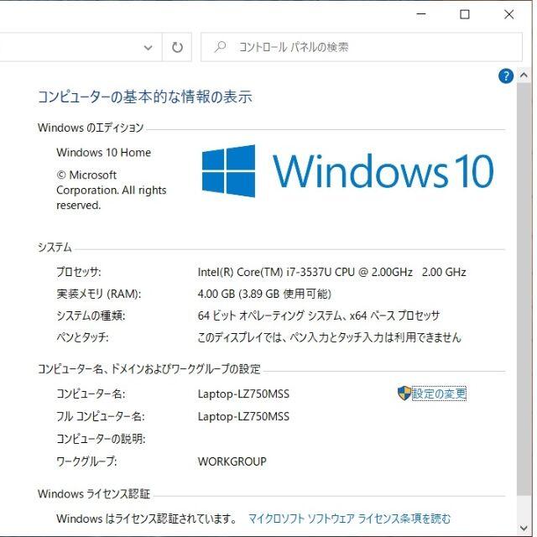537x537 pixels.
Task: Select computer name Laptop-LZ750MSS beside コンピューター名
Action: tap(243, 394)
